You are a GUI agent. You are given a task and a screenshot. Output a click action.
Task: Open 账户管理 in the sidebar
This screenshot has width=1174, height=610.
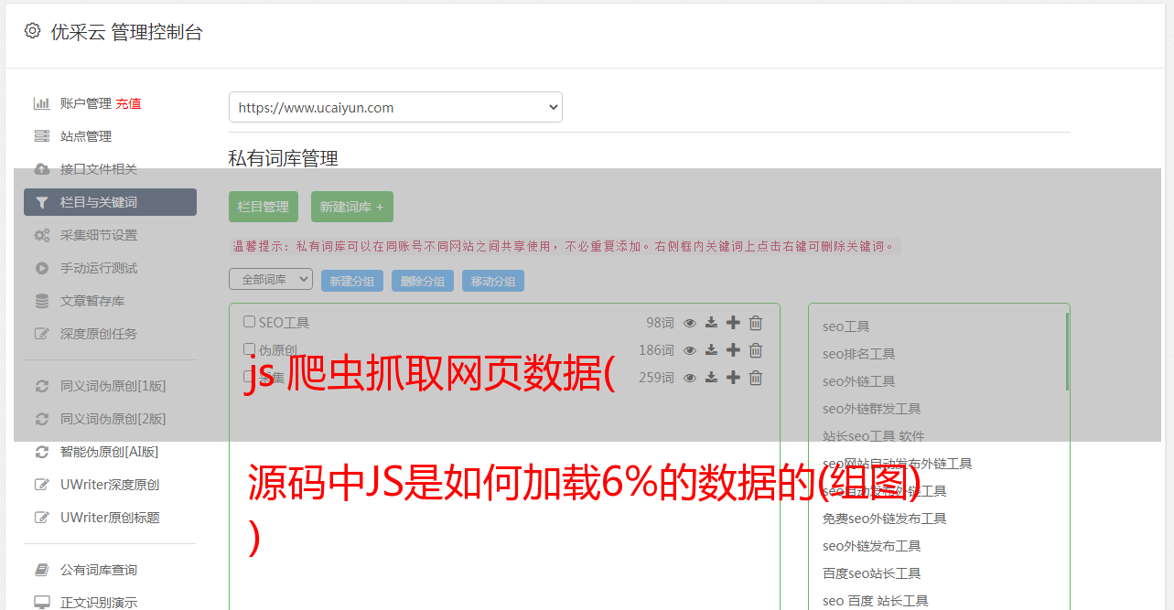[86, 103]
